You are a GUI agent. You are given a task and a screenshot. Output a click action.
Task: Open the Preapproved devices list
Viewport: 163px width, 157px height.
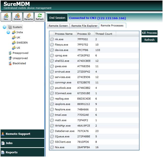click(20, 53)
